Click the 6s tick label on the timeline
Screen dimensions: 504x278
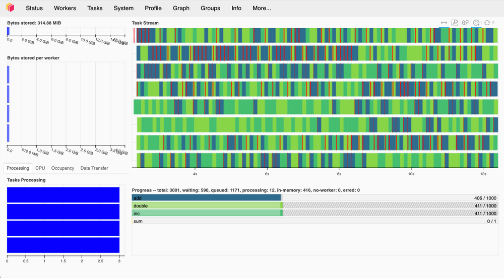click(x=267, y=174)
